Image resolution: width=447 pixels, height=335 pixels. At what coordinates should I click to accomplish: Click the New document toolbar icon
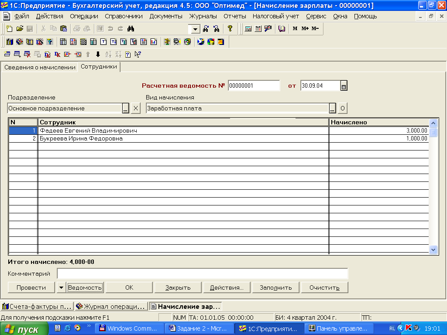10,28
